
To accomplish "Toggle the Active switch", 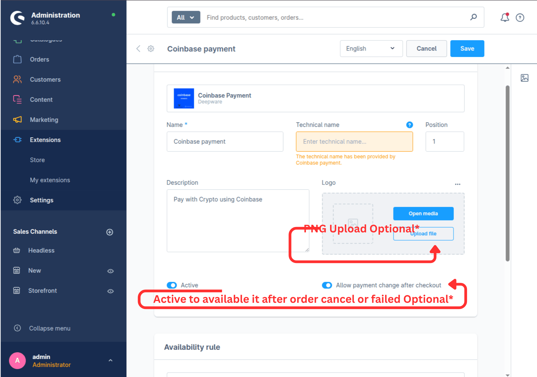I will (172, 285).
